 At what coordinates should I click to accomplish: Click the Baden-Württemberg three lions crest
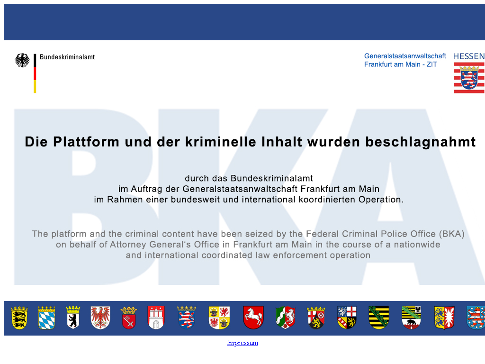(x=19, y=318)
